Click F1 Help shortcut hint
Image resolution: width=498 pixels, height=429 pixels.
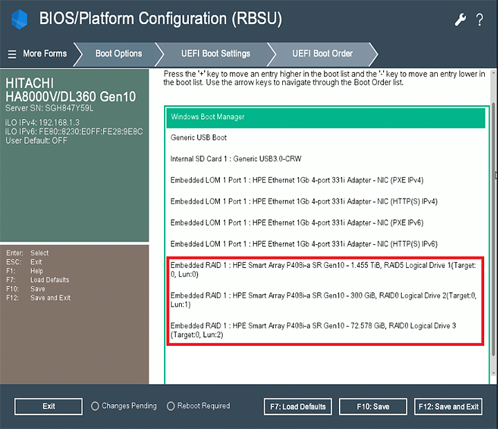point(24,271)
